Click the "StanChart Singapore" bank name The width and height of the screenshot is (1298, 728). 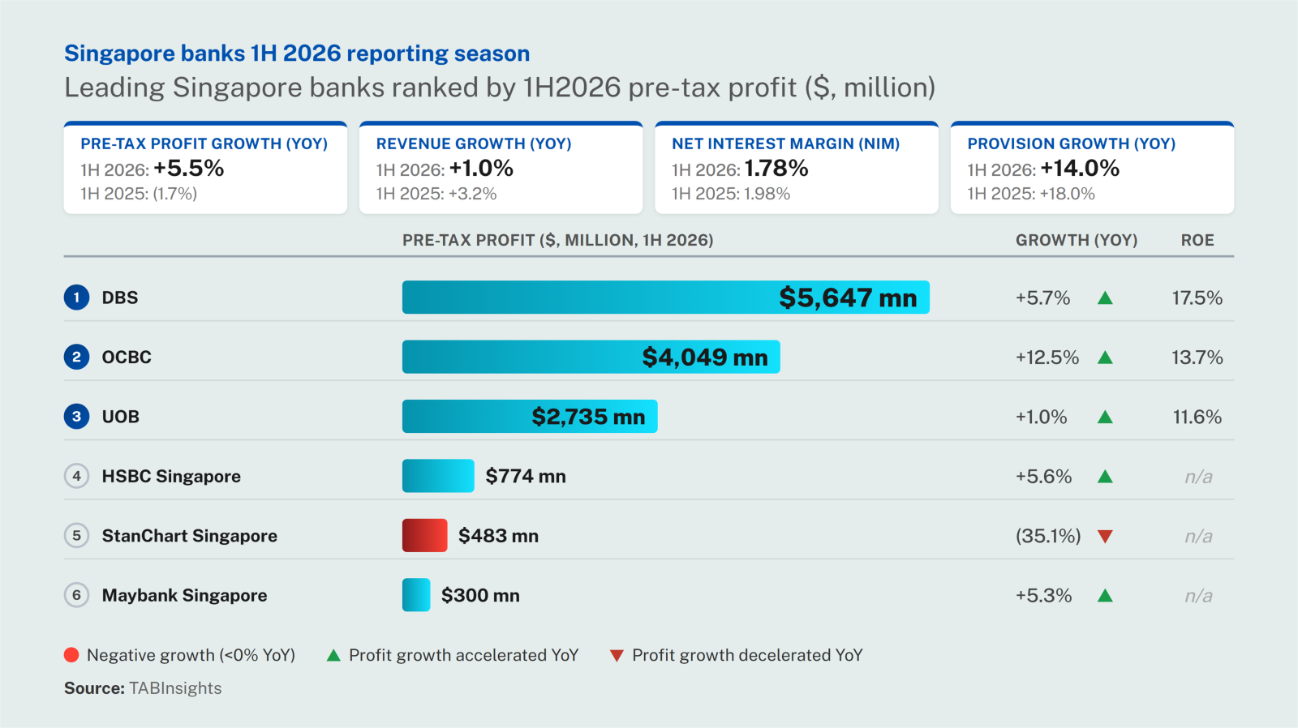190,536
